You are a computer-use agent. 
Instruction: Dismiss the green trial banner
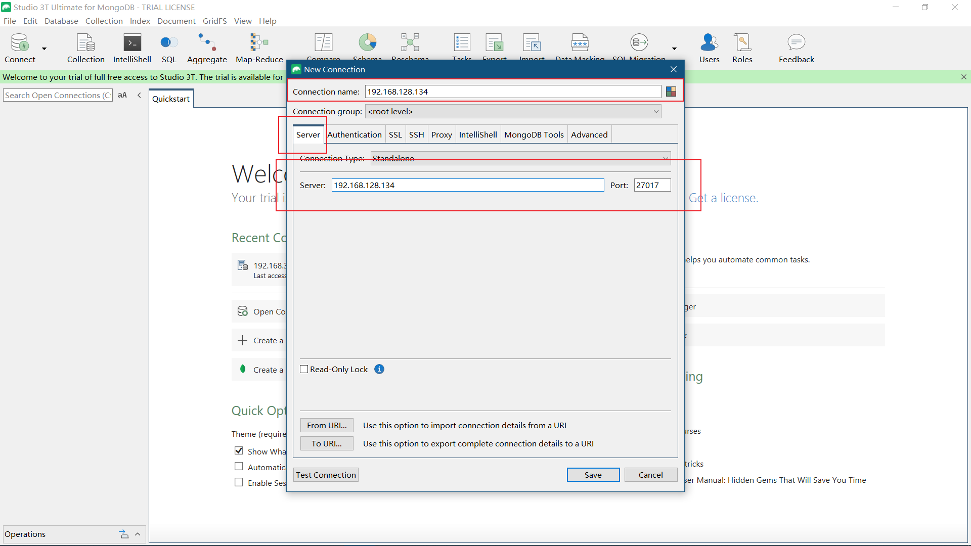click(964, 77)
